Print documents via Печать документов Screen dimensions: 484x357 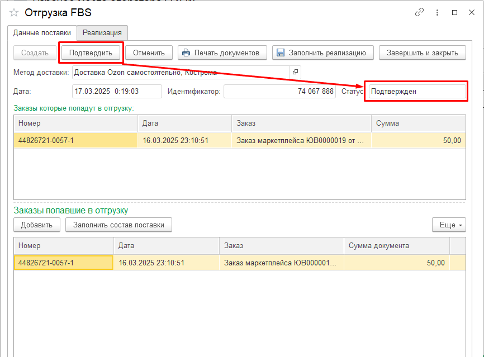[222, 53]
